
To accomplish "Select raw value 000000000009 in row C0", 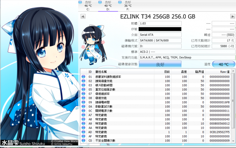I will 220,140.
